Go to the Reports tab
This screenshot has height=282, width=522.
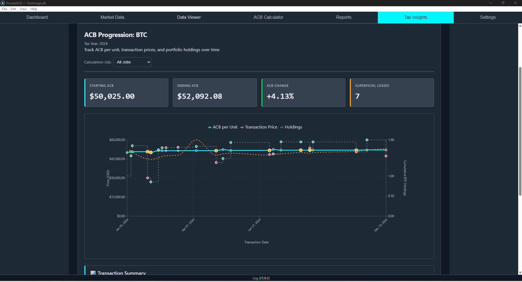tap(344, 17)
